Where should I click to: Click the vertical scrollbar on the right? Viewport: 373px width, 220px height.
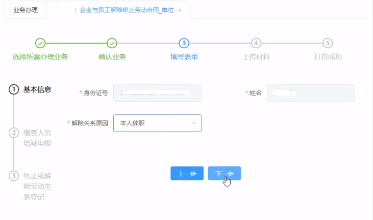coord(365,122)
